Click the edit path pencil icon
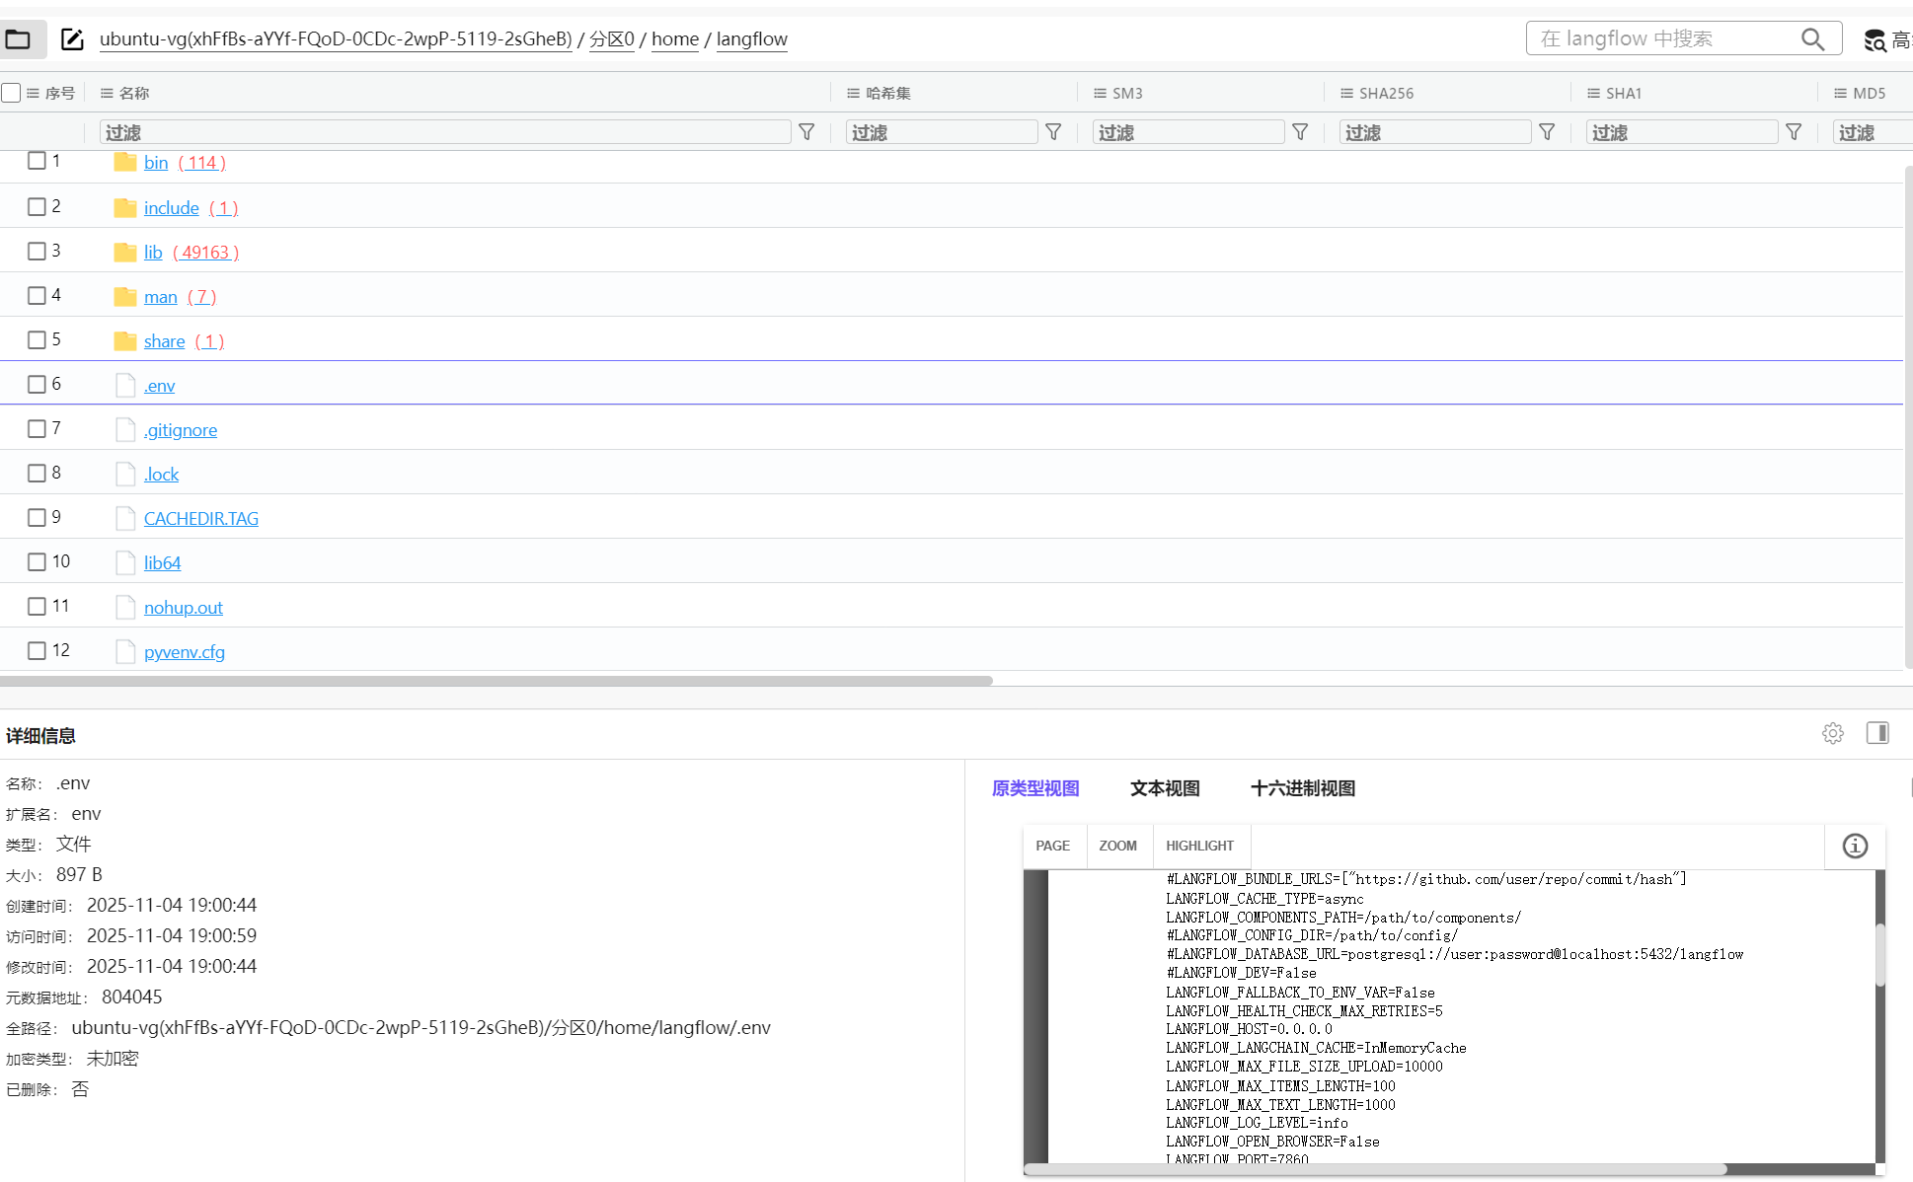The image size is (1913, 1182). click(72, 39)
